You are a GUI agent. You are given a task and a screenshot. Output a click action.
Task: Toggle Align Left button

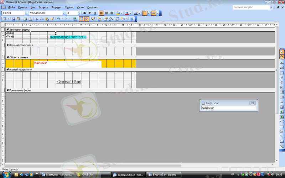pos(101,13)
